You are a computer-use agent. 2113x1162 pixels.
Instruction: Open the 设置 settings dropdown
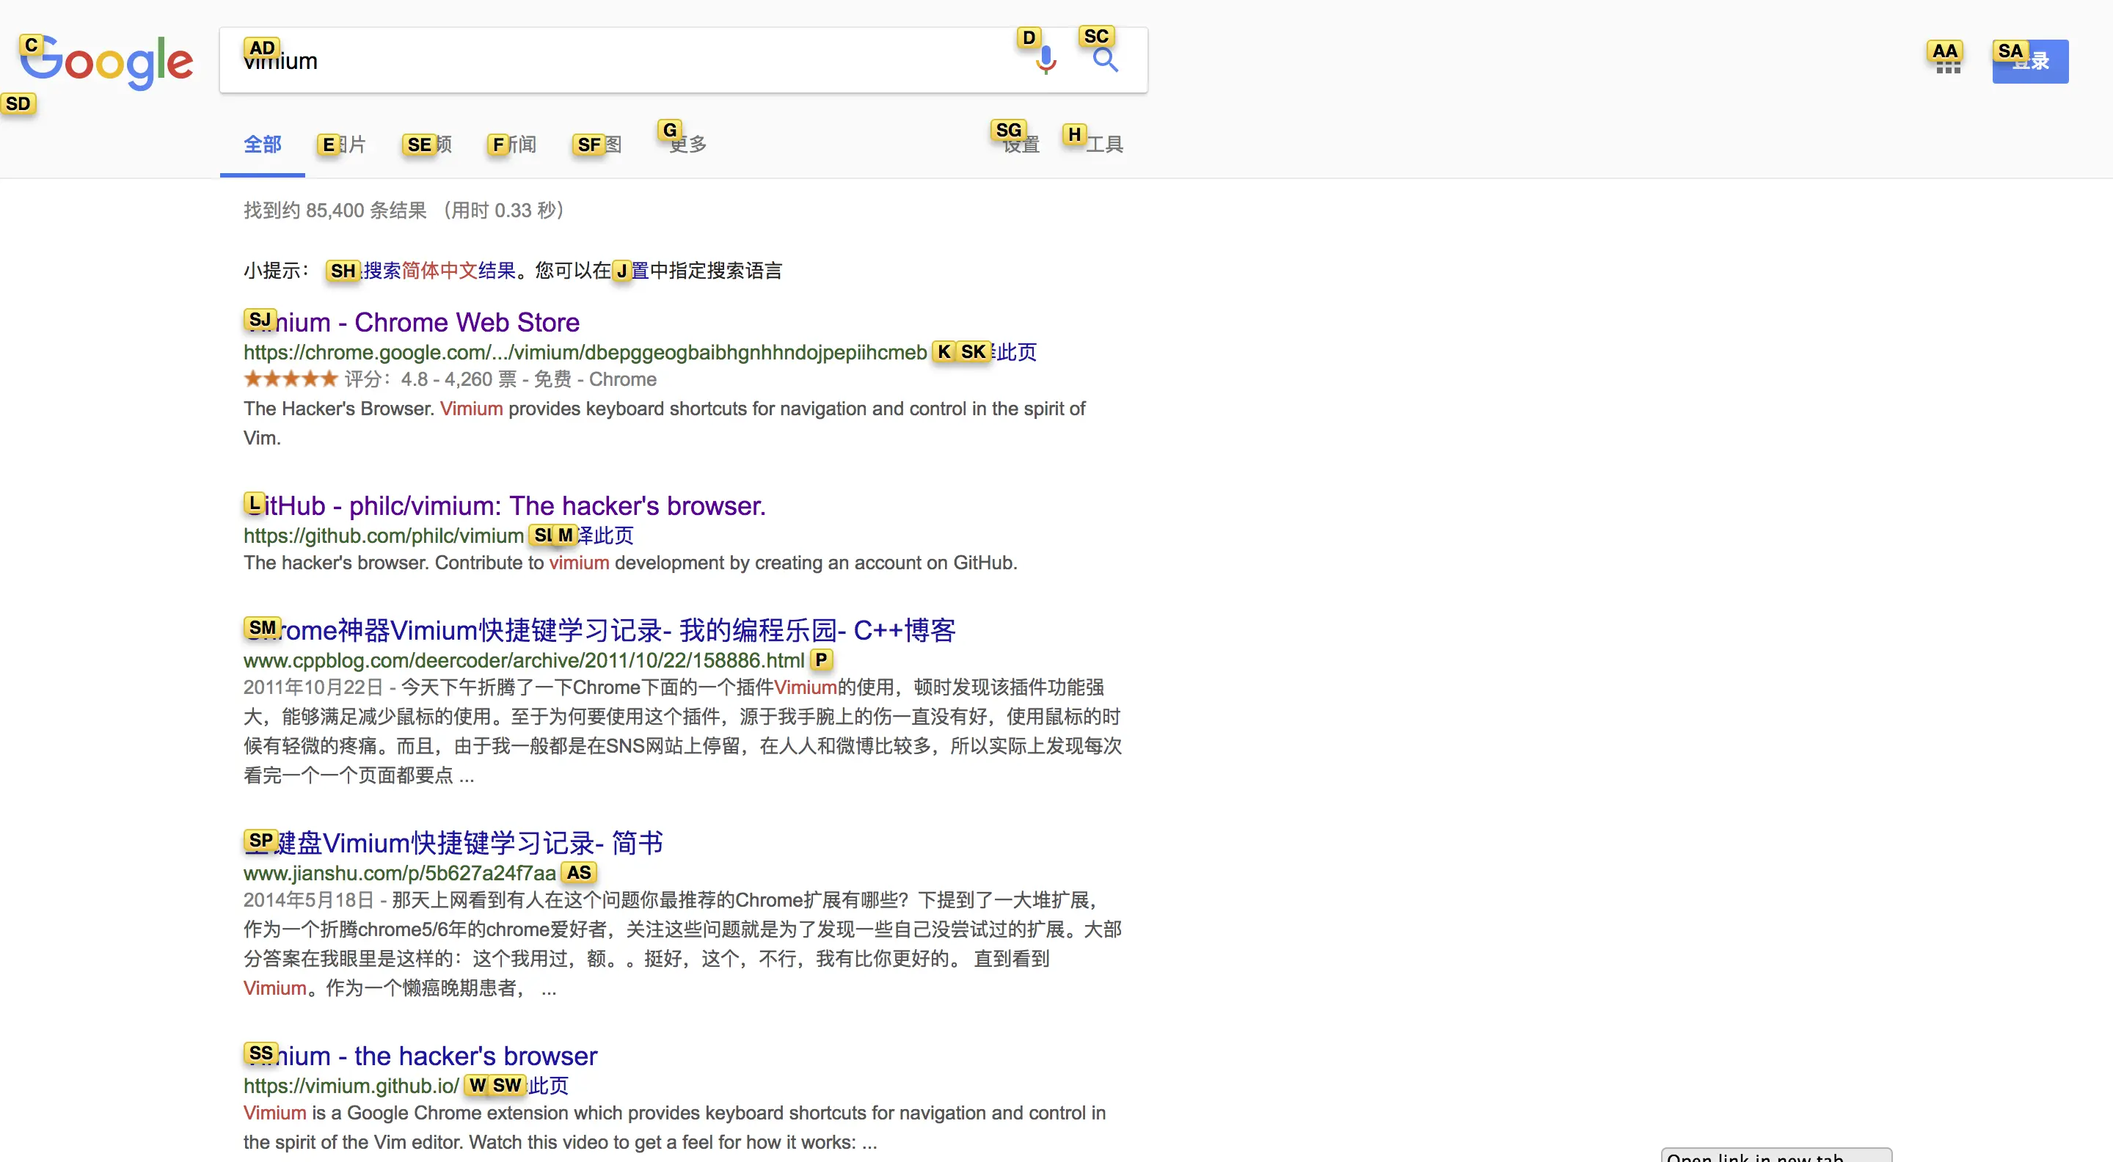click(1021, 145)
